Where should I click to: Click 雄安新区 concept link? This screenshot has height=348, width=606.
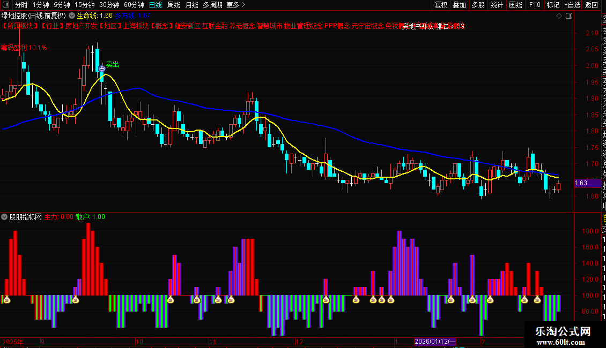click(x=188, y=26)
